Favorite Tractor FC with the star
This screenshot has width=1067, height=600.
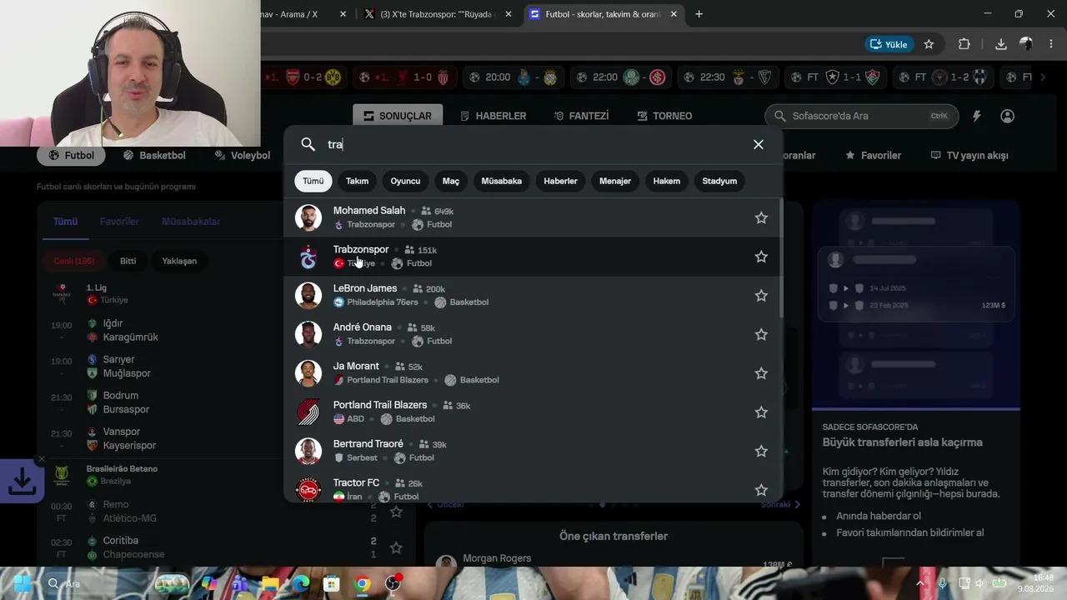761,490
